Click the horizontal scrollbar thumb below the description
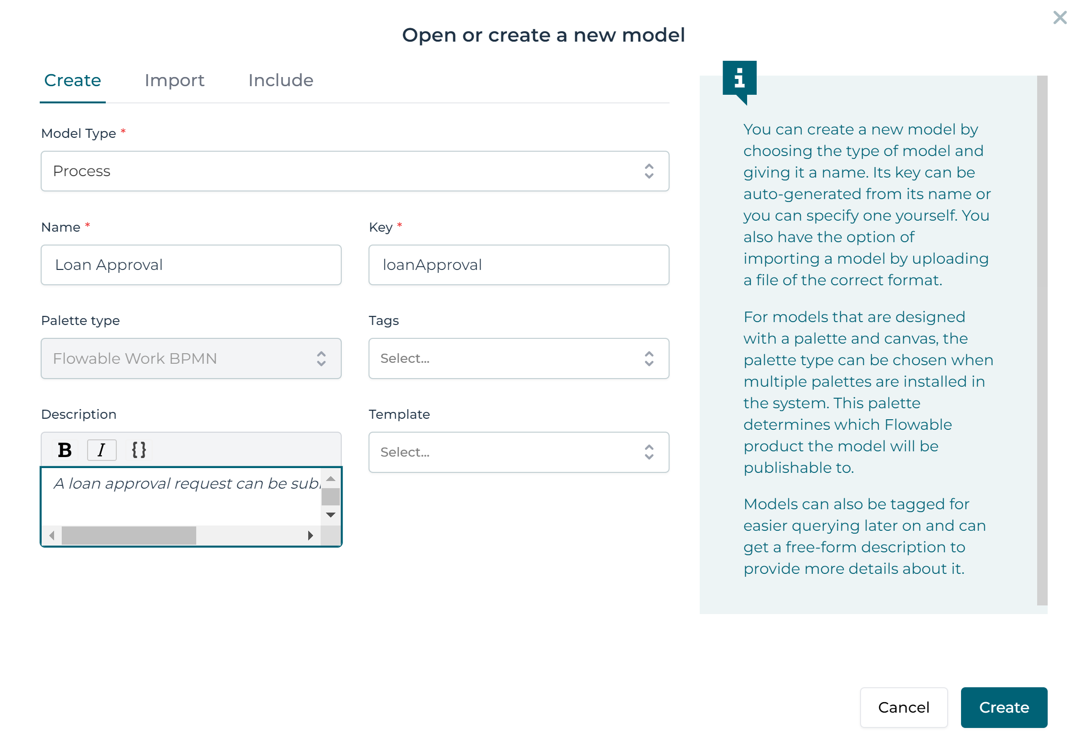This screenshot has width=1085, height=738. (x=128, y=536)
